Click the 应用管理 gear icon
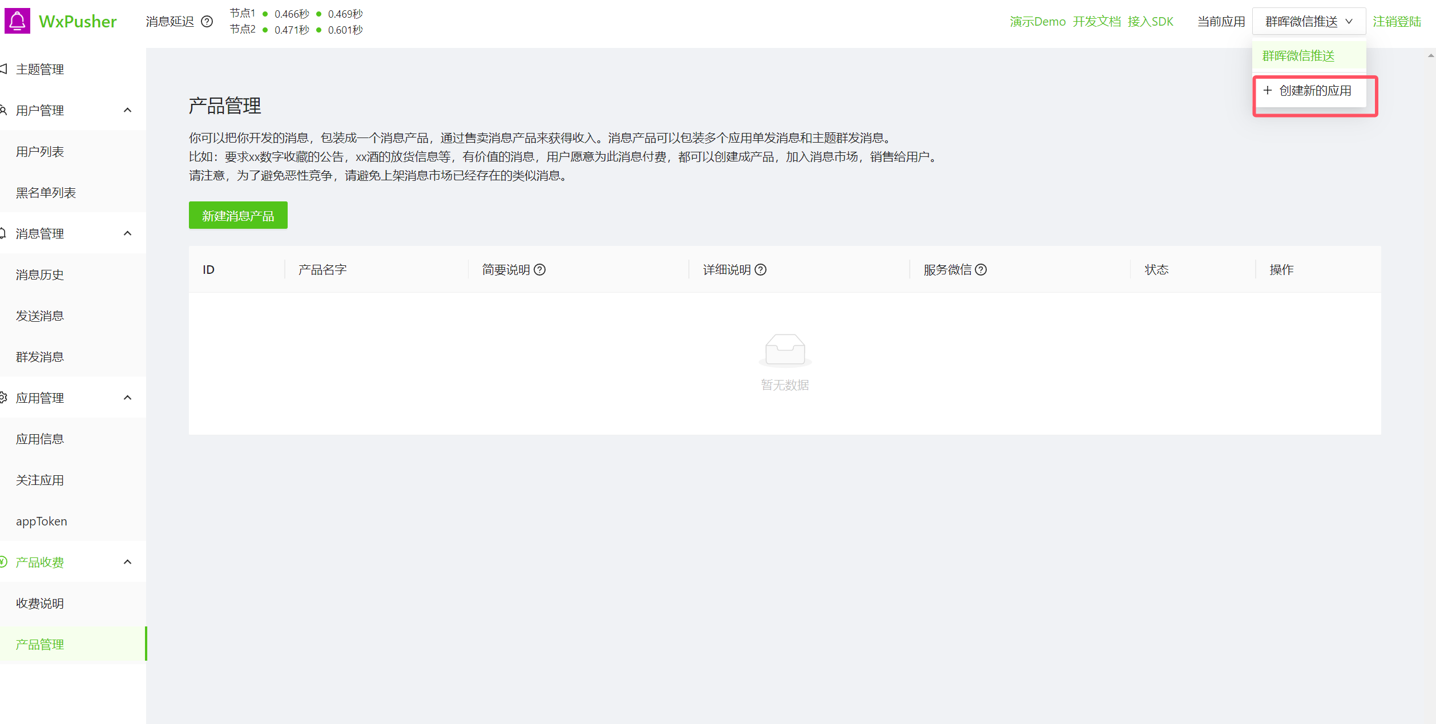Image resolution: width=1436 pixels, height=724 pixels. [x=3, y=398]
